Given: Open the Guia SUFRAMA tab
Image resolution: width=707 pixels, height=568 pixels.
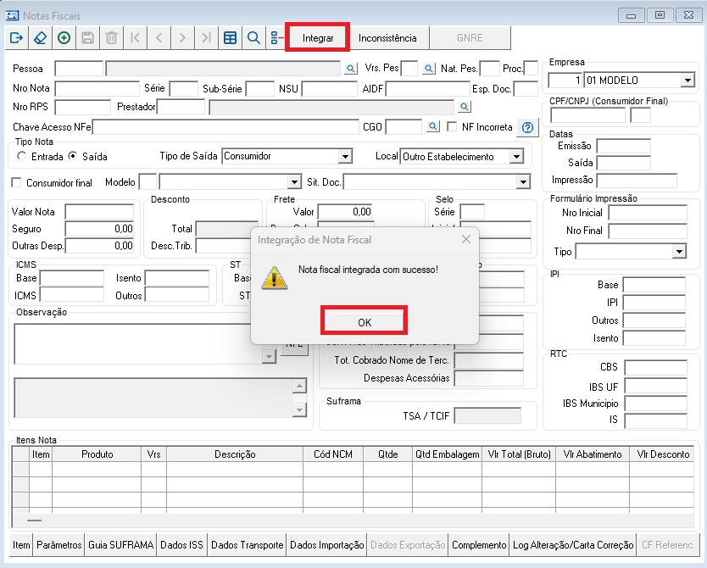Looking at the screenshot, I should pos(121,545).
